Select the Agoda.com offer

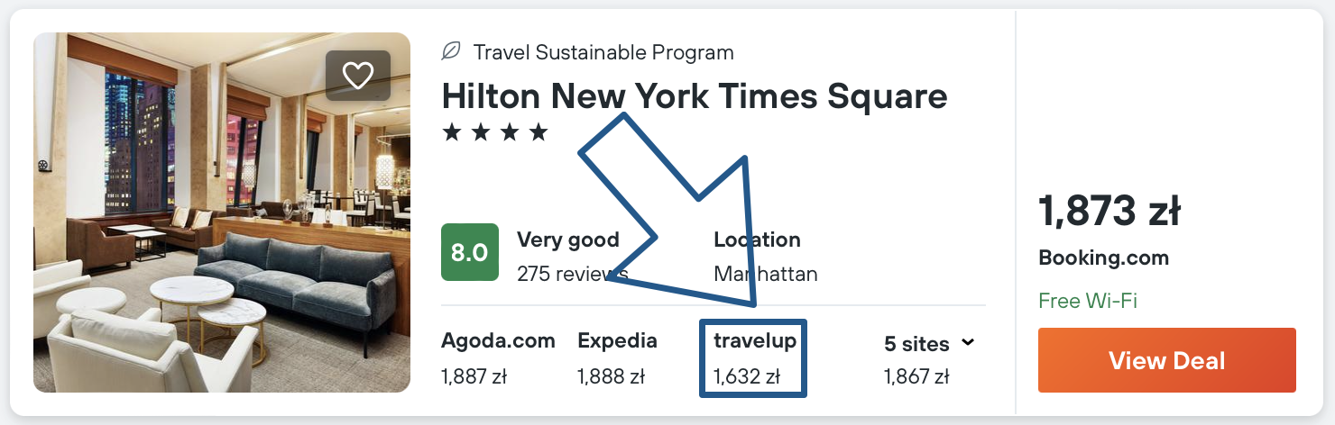tap(498, 341)
